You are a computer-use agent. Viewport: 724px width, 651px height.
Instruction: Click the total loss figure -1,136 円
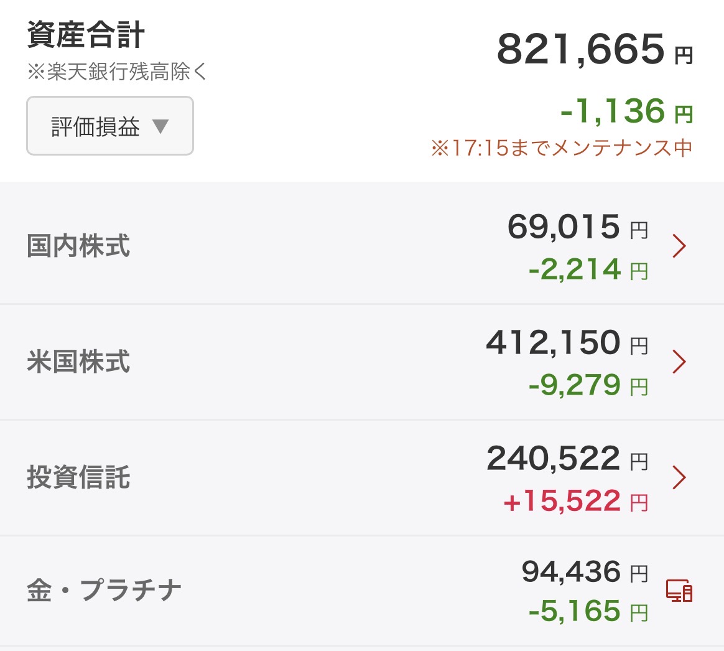(x=626, y=112)
